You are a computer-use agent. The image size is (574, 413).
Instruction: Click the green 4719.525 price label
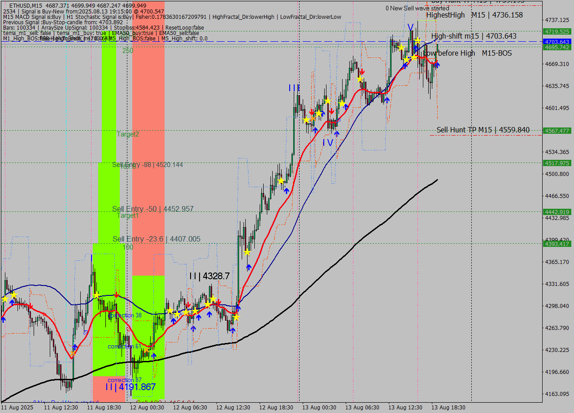pos(557,32)
